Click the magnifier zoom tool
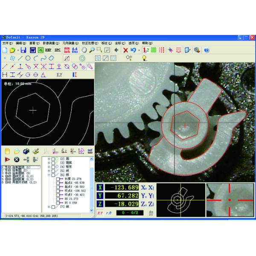The image size is (256, 256). coord(92,50)
